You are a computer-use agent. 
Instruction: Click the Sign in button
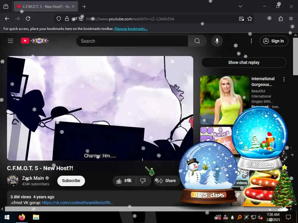(x=274, y=41)
